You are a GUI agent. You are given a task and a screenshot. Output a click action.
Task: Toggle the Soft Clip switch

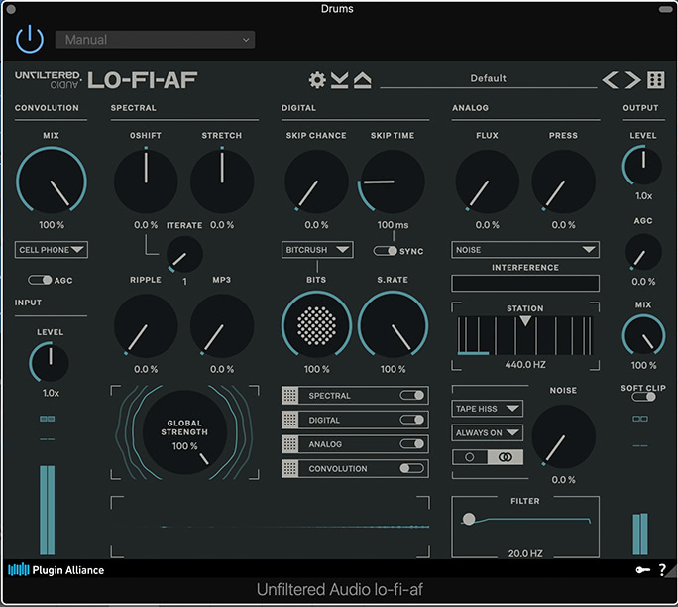643,397
